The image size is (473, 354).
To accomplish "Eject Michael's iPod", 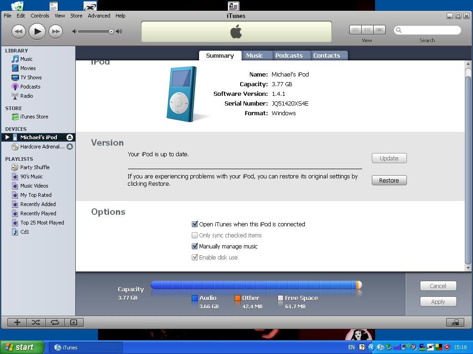I will pos(70,137).
